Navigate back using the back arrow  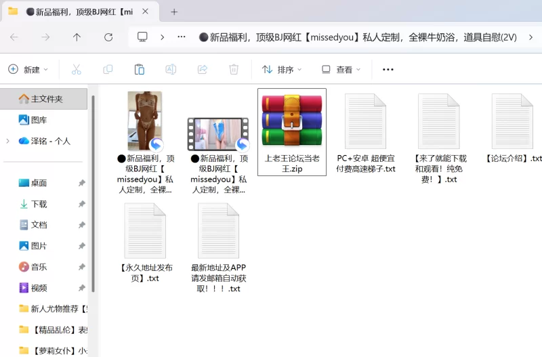tap(14, 37)
